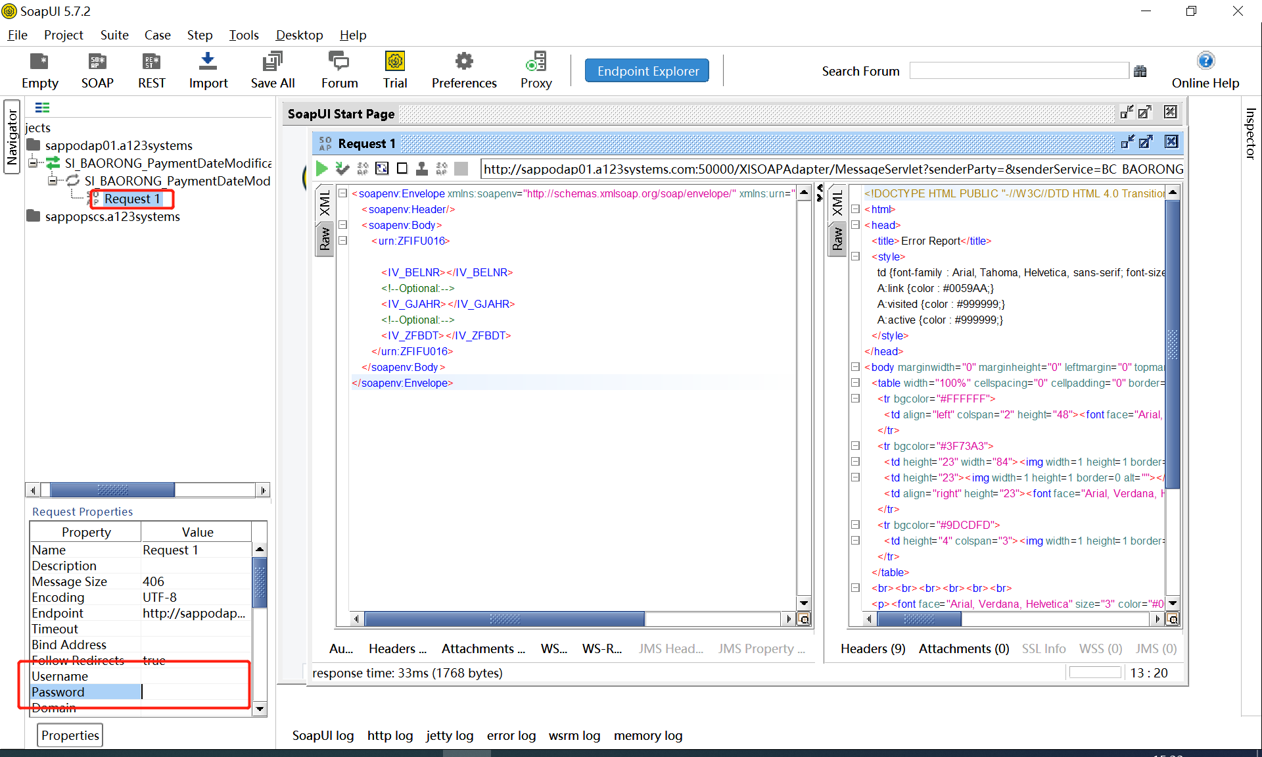
Task: Collapse the soapenv:Body fold marker
Action: point(342,225)
